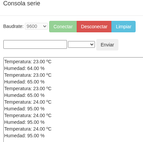143x142 pixels.
Task: Click the red Desconectar button
Action: 94,27
